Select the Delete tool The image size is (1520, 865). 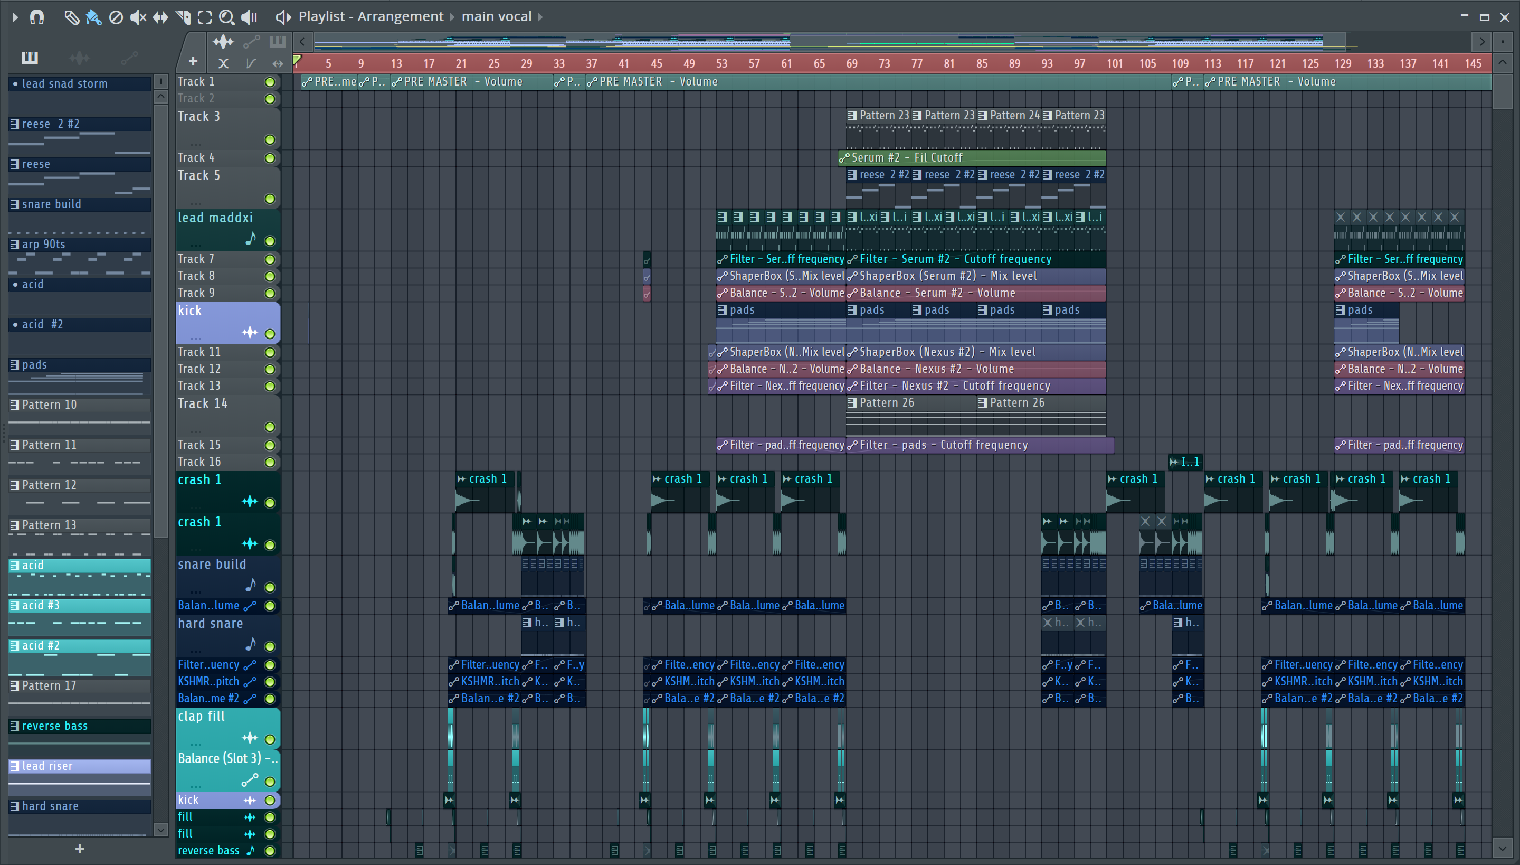116,17
